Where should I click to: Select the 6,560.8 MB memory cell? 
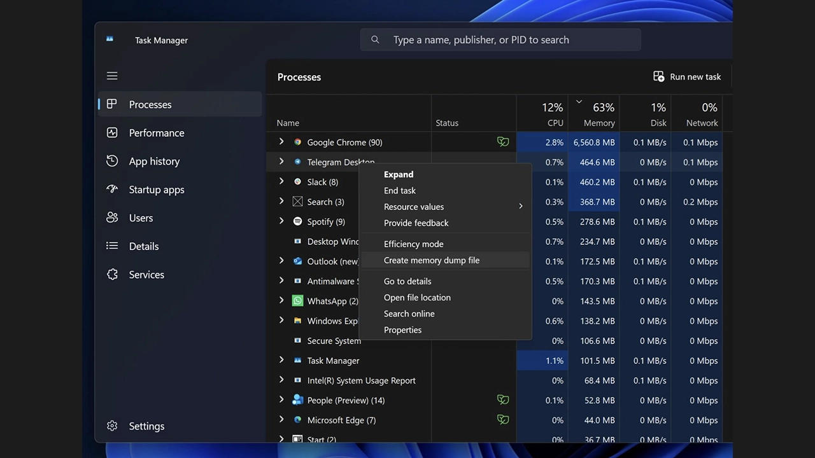pos(593,142)
